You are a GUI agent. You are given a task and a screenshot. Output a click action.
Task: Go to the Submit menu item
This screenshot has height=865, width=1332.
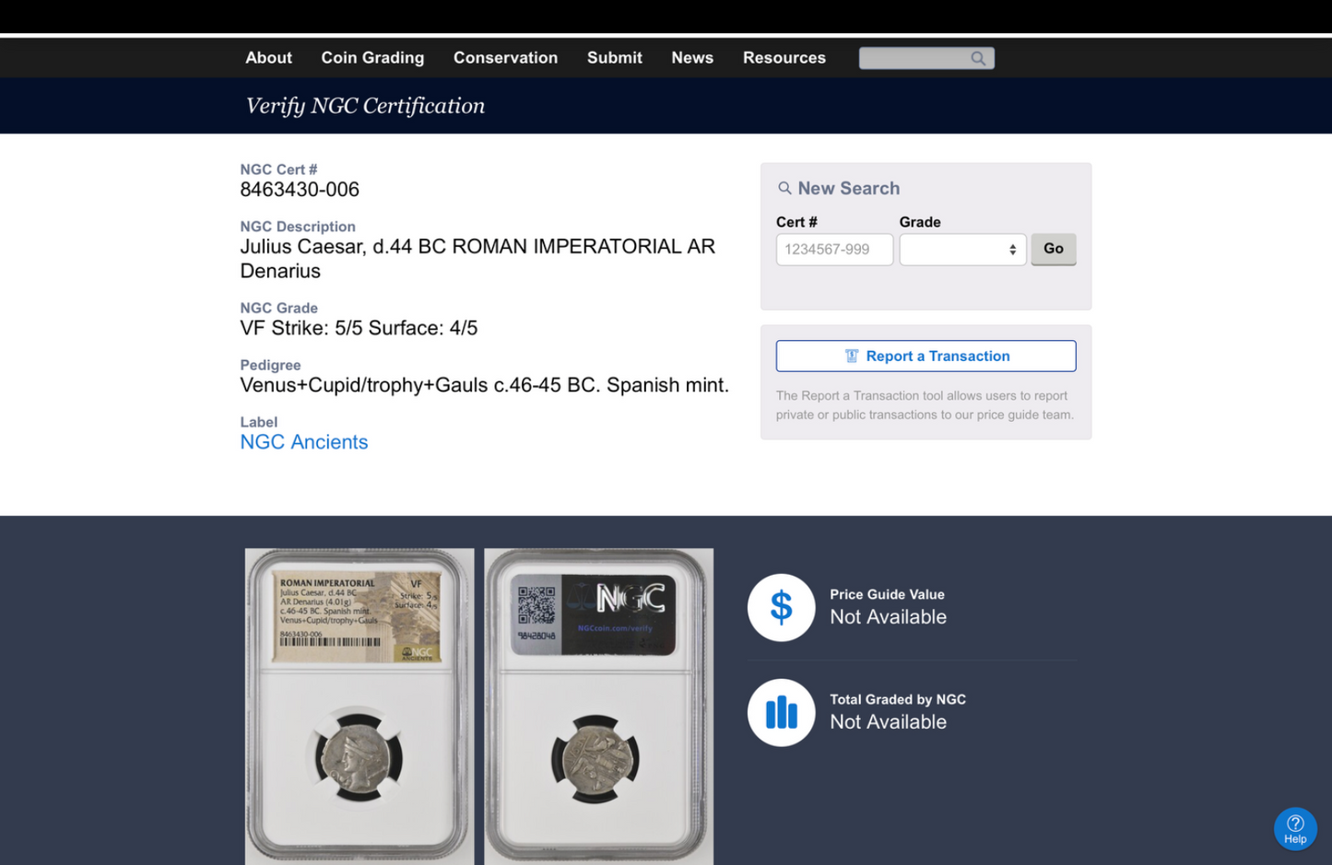615,58
